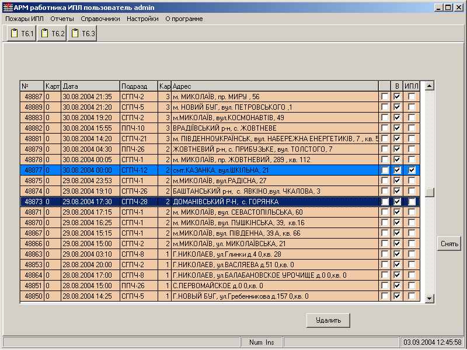Viewport: 467px width, 350px height.
Task: Toggle В checkbox for row 48879
Action: [x=397, y=149]
